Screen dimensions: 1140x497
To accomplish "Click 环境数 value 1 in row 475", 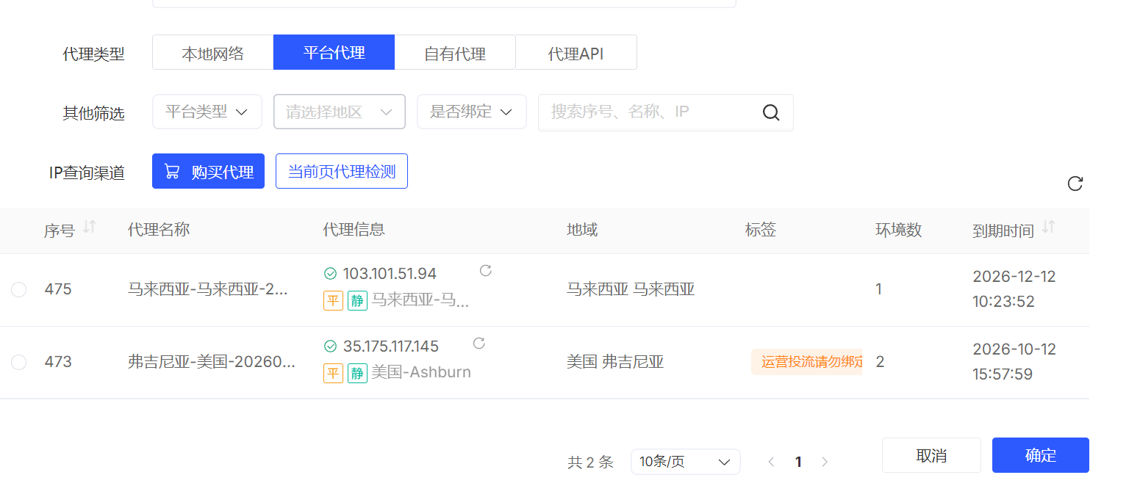I will (879, 289).
